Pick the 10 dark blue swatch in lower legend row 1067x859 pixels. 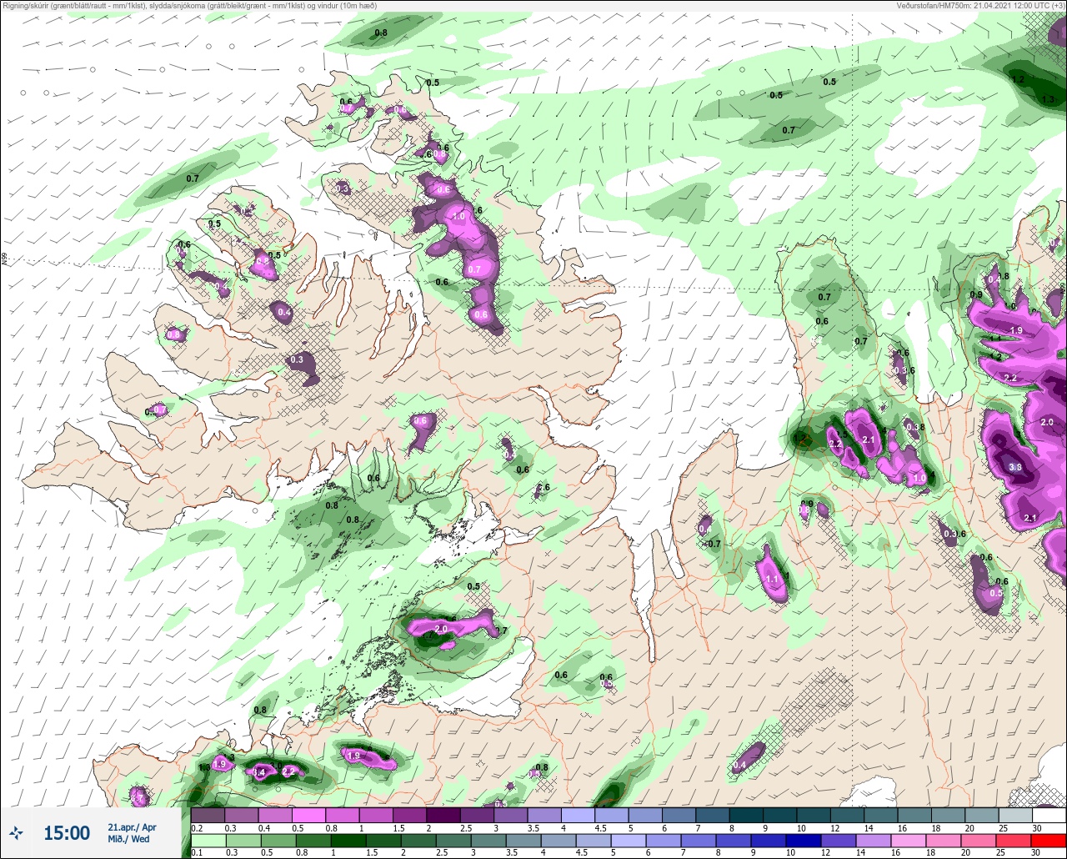pos(804,841)
